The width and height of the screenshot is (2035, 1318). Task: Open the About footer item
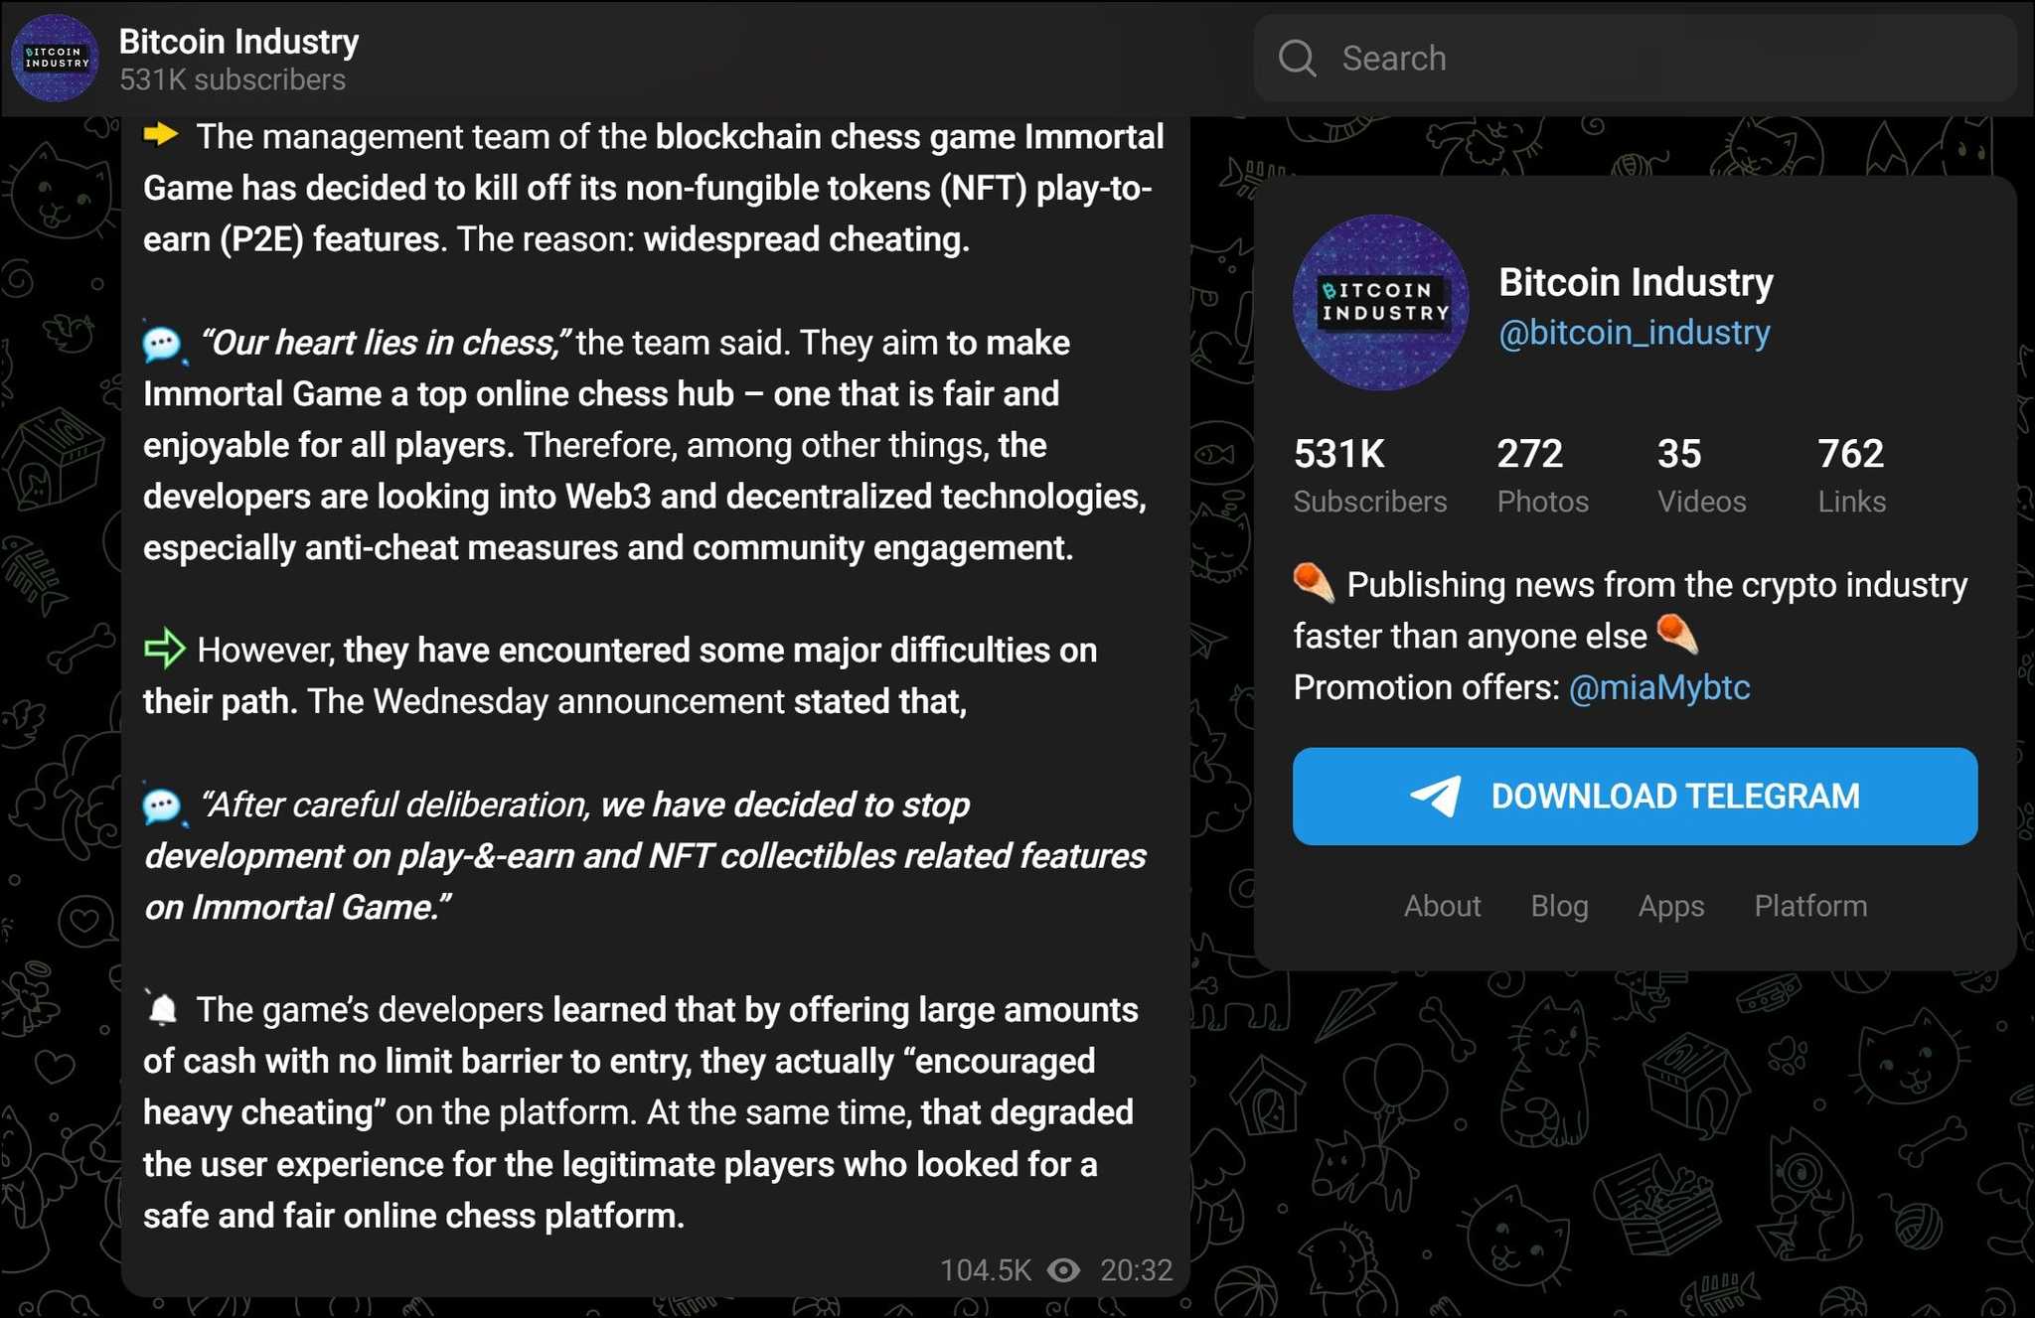coord(1442,906)
